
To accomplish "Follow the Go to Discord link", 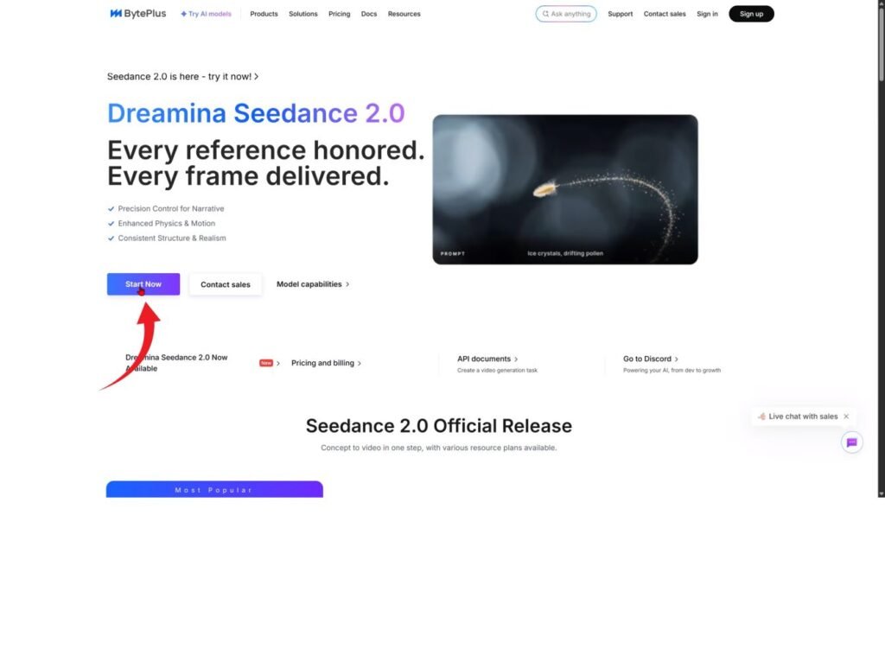I will [650, 359].
